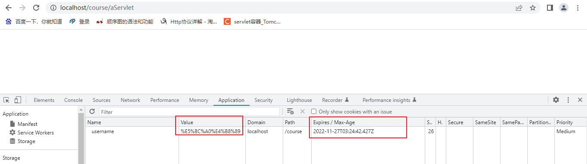The height and width of the screenshot is (164, 587).
Task: Click the Storage section heading at bottom
Action: click(11, 158)
